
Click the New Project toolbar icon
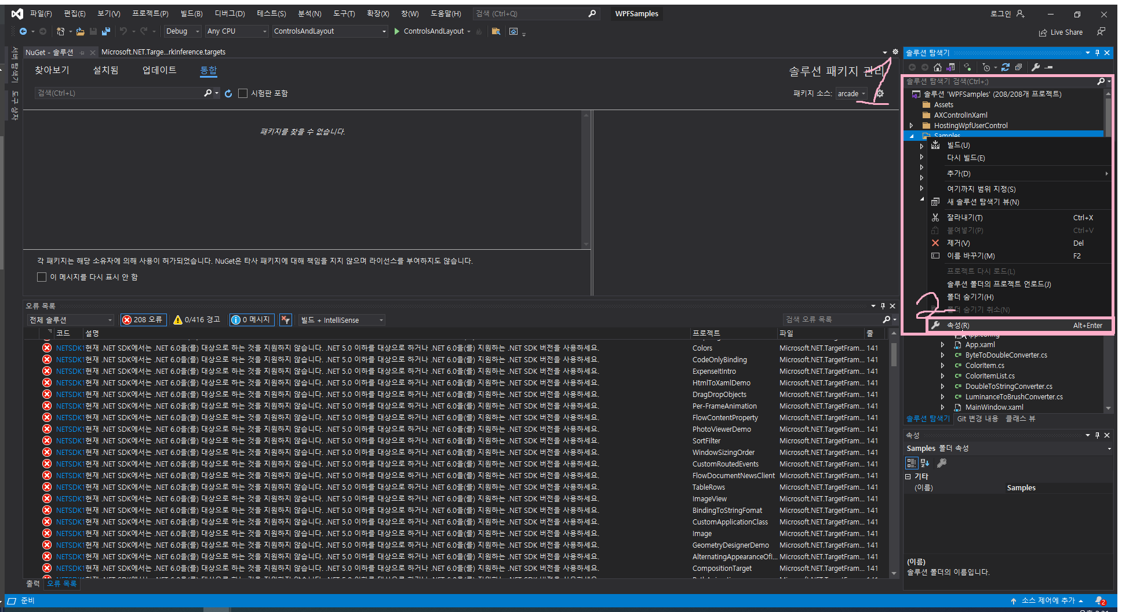pos(60,31)
